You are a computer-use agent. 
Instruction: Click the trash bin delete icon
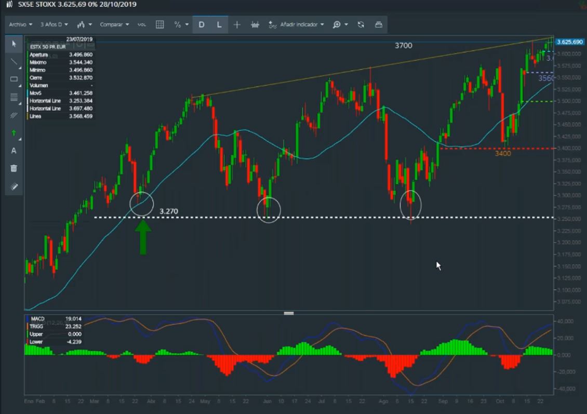click(x=14, y=168)
